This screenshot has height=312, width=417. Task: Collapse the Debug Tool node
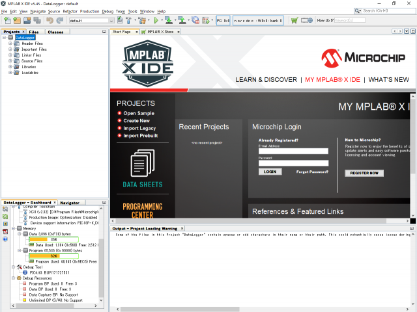[13, 267]
